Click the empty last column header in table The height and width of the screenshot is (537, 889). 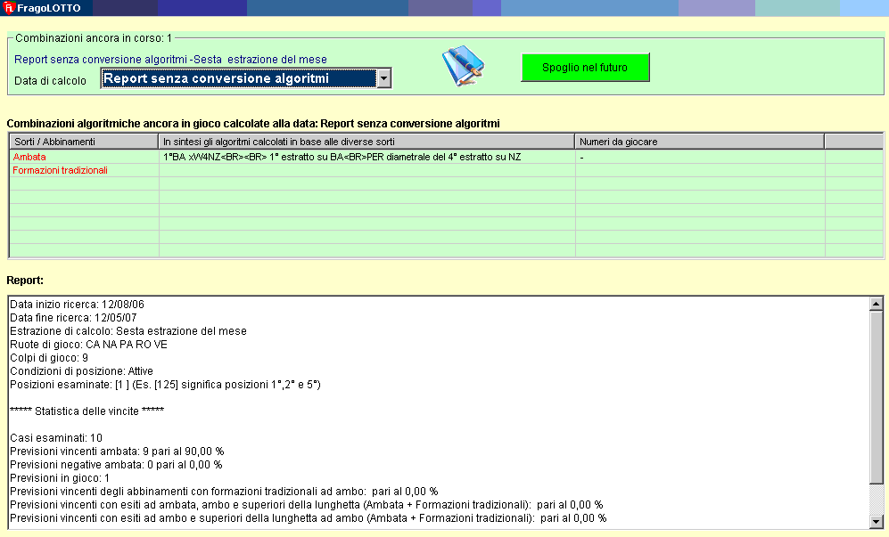click(852, 142)
